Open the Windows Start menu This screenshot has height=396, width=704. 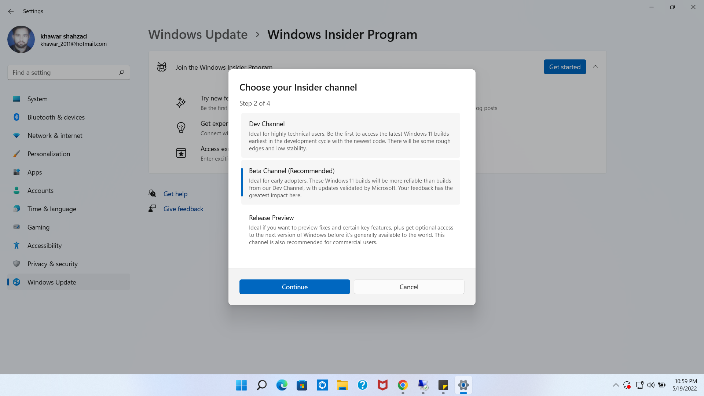pyautogui.click(x=241, y=385)
